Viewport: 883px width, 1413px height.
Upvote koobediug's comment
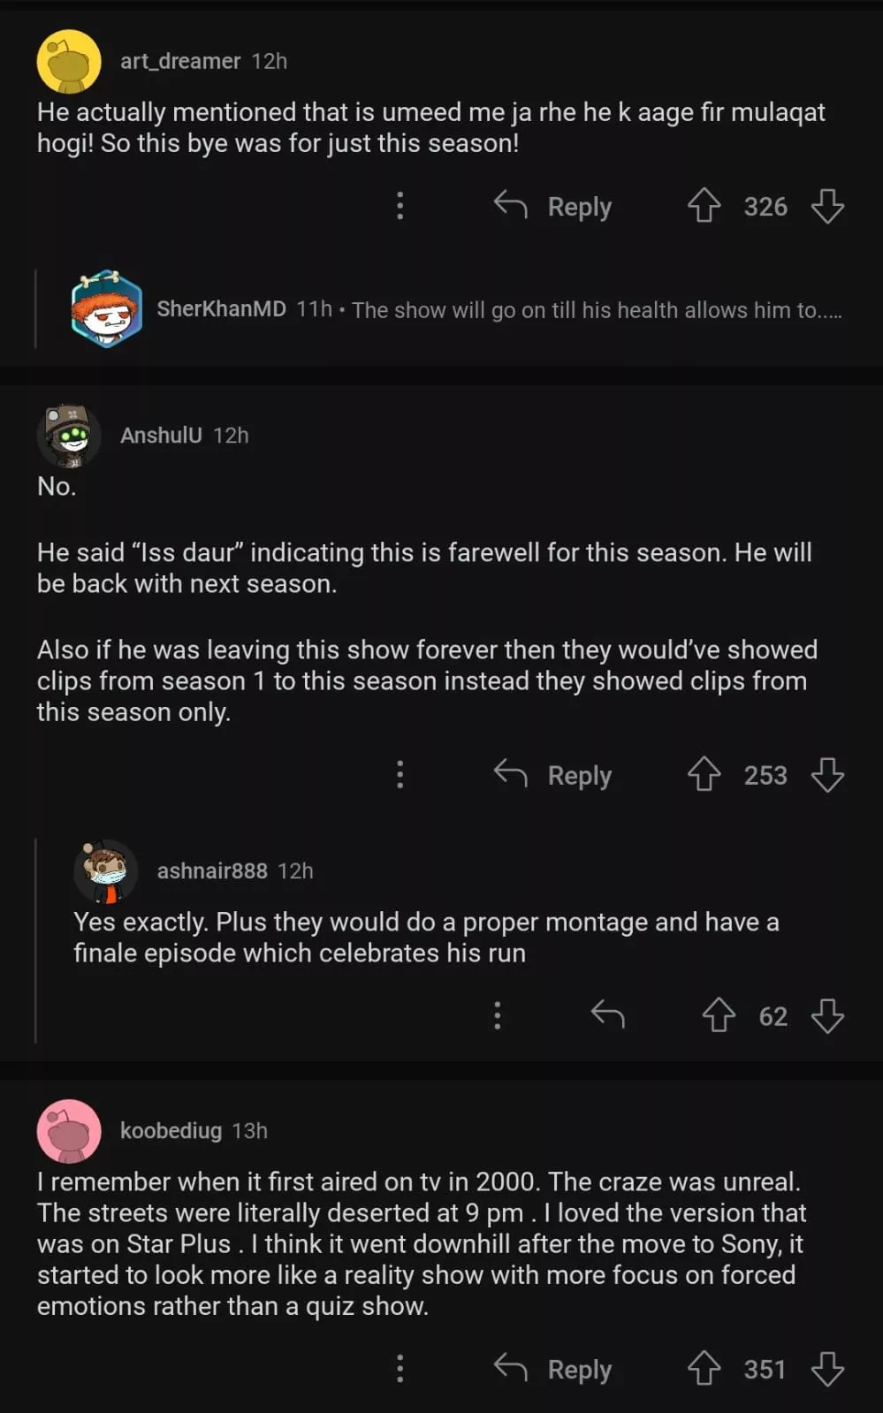click(704, 1369)
